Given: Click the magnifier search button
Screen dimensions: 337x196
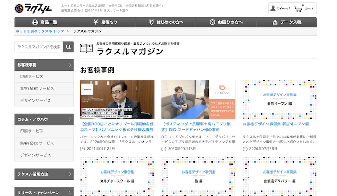Looking at the screenshot, I should point(68,47).
